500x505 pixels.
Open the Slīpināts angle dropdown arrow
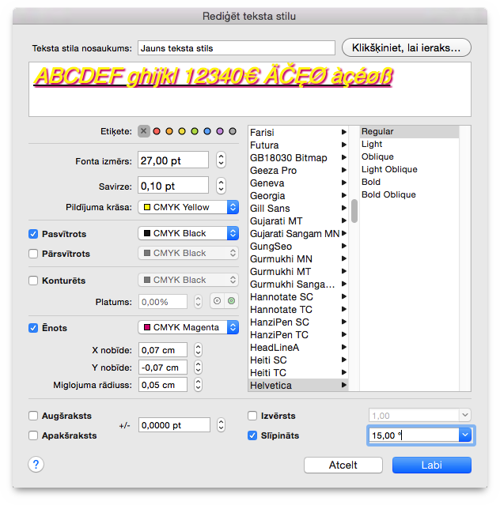465,435
